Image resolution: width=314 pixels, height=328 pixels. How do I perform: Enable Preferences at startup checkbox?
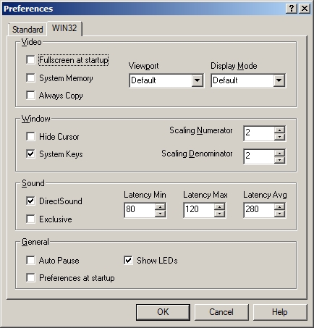click(x=30, y=277)
